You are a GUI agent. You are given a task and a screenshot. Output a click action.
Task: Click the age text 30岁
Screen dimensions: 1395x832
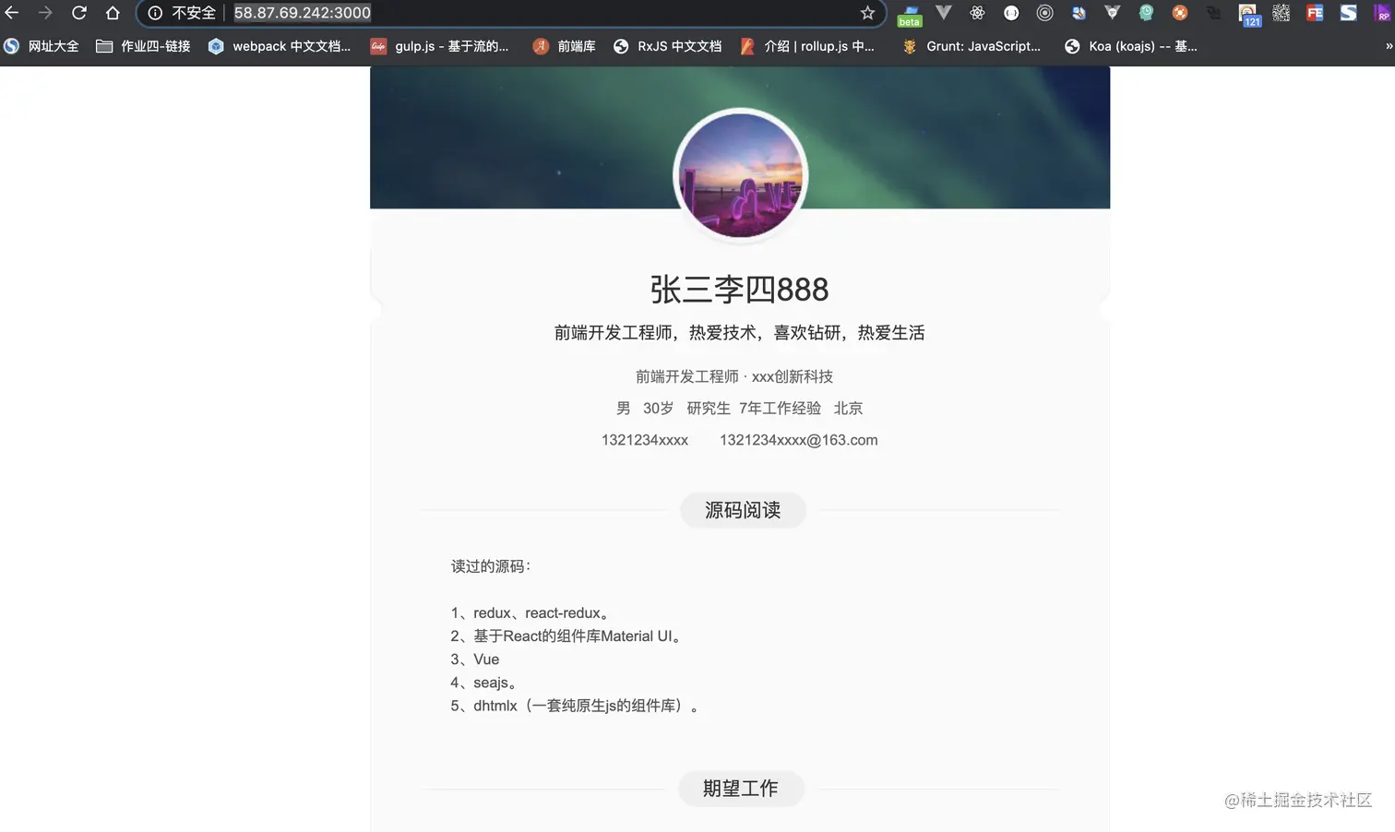[659, 409]
